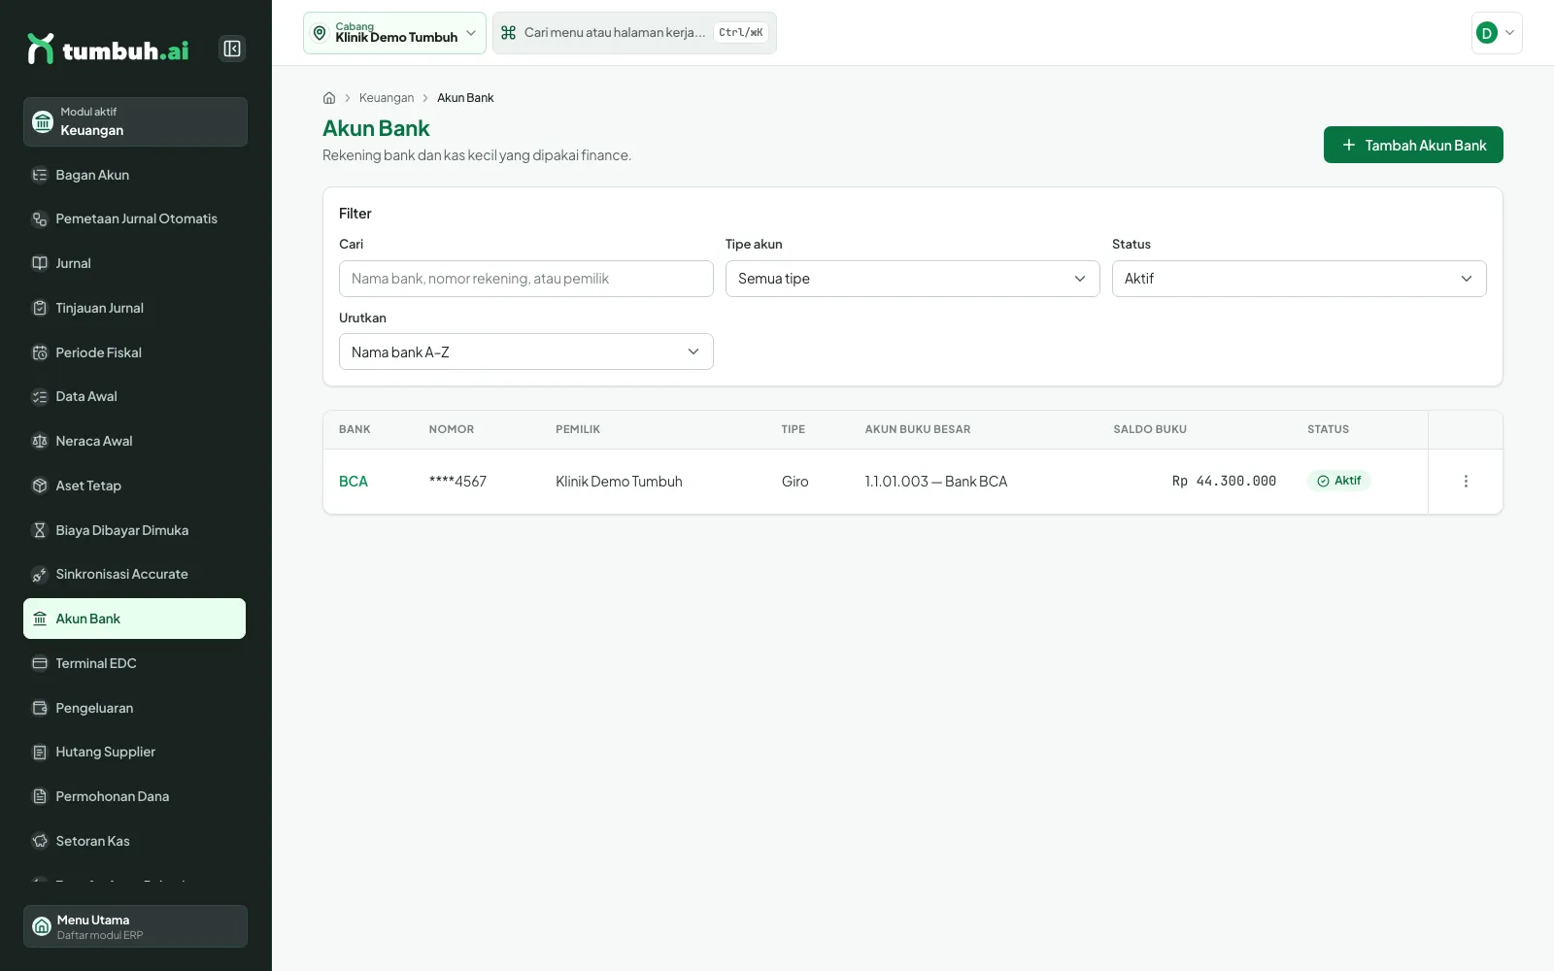Open the Urutkan sort dropdown
Viewport: 1554px width, 971px height.
click(525, 352)
